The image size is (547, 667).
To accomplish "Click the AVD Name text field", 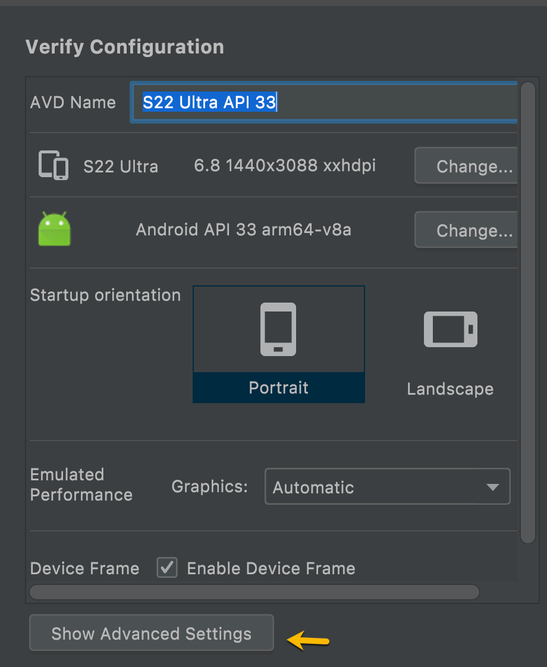I will [x=324, y=102].
